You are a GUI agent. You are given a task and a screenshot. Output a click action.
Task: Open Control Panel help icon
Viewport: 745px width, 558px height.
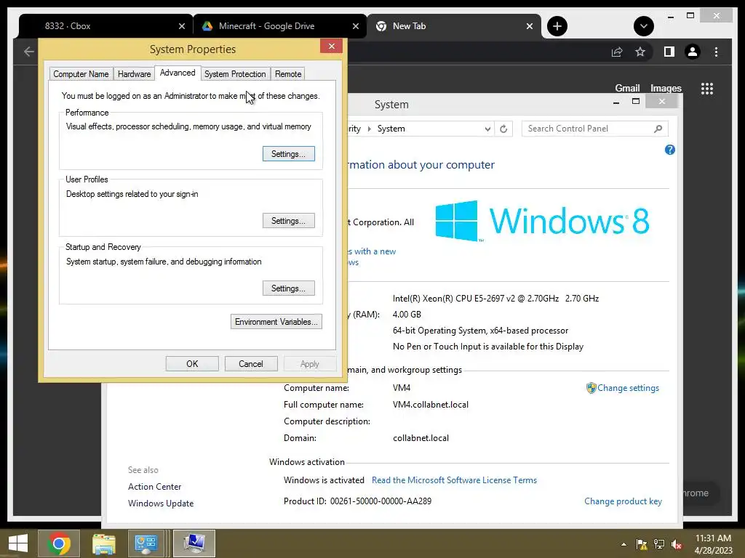(x=670, y=150)
